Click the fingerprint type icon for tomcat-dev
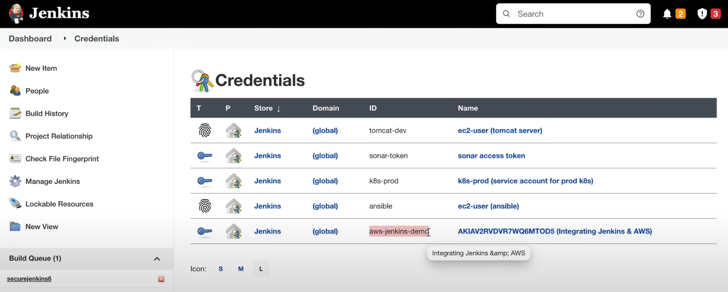 (205, 131)
